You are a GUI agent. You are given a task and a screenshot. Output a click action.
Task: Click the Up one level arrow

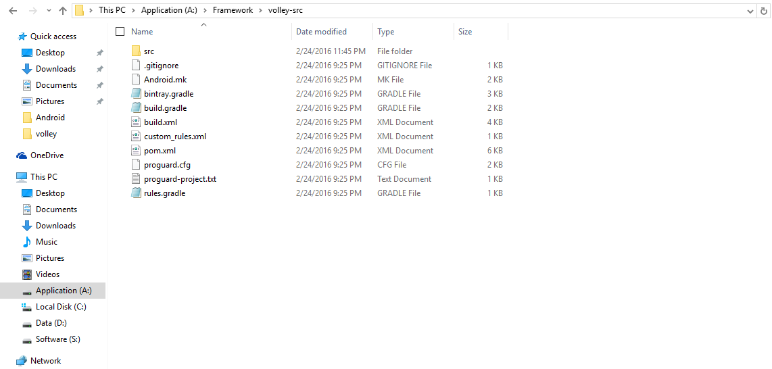point(63,11)
